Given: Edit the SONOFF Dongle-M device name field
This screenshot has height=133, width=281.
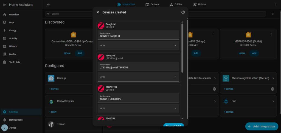Looking at the screenshot, I should [138, 36].
